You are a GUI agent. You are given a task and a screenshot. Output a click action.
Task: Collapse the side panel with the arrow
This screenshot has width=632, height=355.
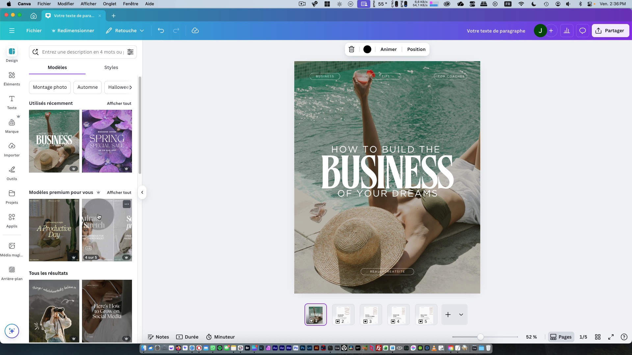click(x=142, y=192)
